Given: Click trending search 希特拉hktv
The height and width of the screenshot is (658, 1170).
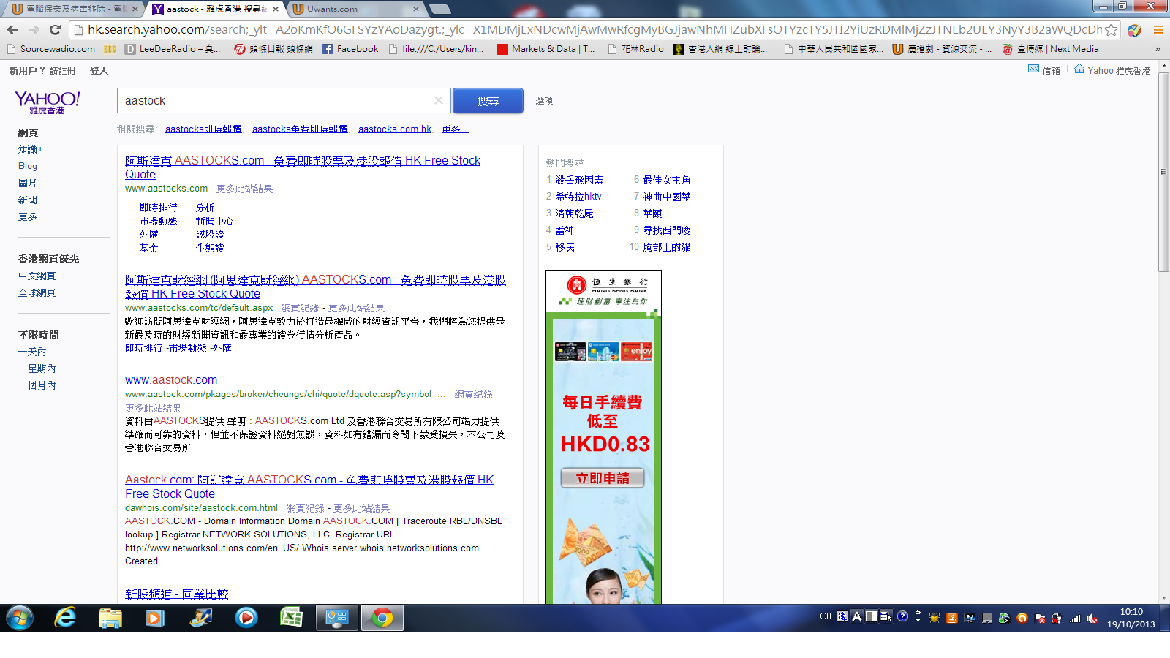Looking at the screenshot, I should (x=578, y=197).
